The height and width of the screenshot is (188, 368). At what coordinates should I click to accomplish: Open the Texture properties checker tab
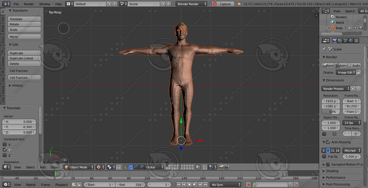coord(356,41)
